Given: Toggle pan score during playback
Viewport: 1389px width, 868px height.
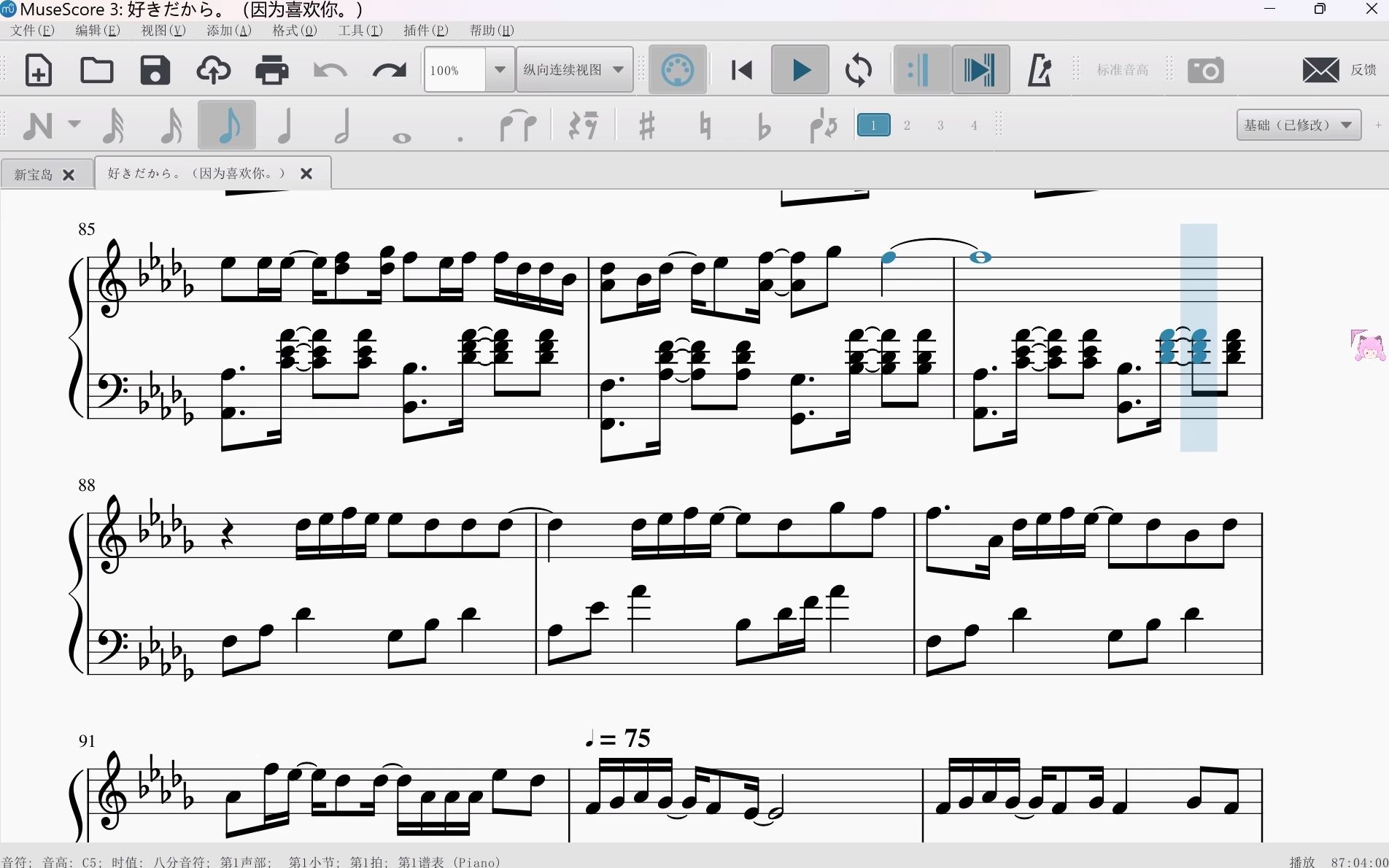Looking at the screenshot, I should pos(980,70).
